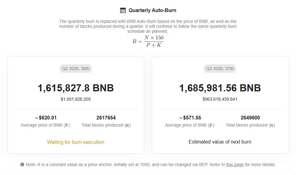Viewport: 296px width, 175px height.
Task: Click the Quarterly Auto-Burn heading
Action: (x=152, y=10)
